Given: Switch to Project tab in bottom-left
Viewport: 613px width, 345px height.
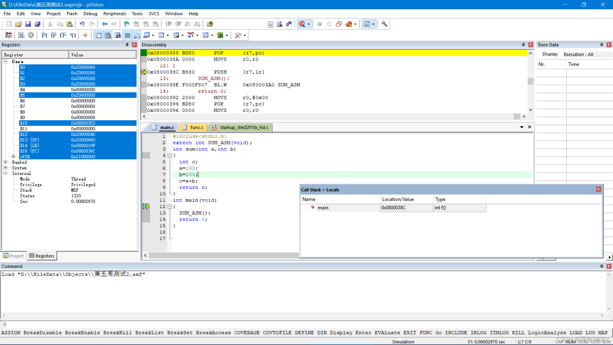Looking at the screenshot, I should [x=13, y=256].
